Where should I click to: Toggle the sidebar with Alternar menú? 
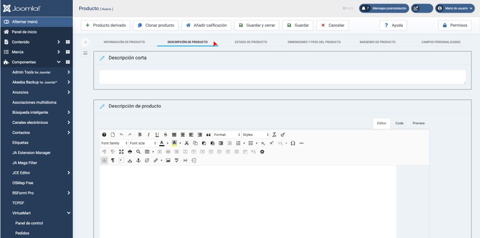36,22
